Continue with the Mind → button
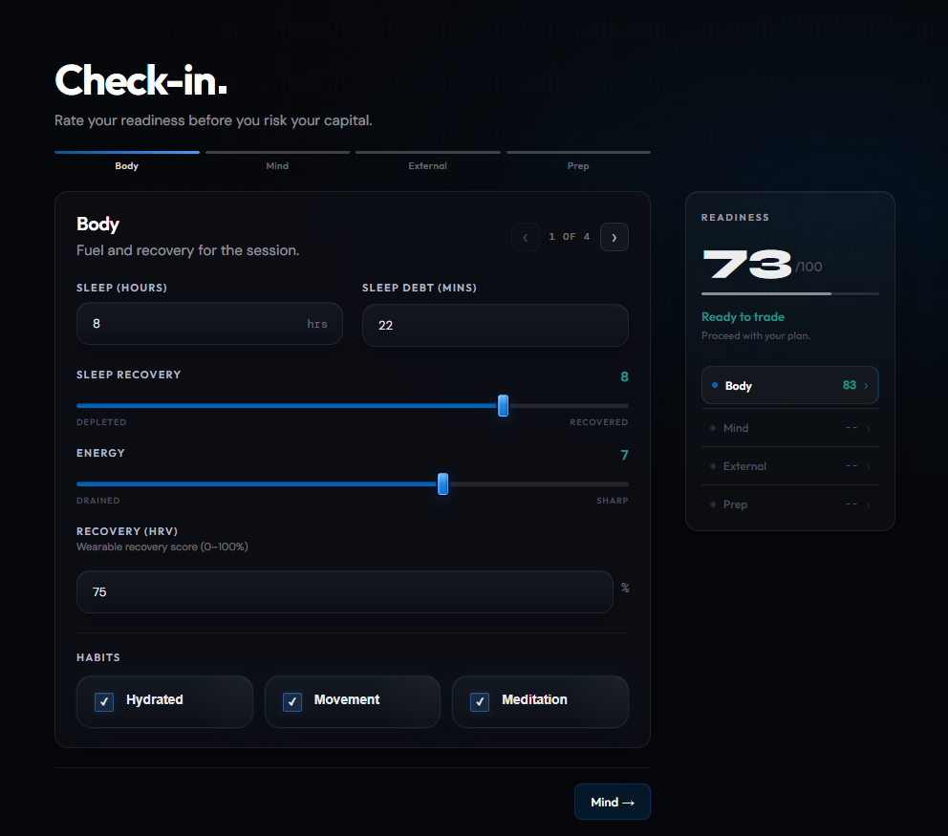The height and width of the screenshot is (836, 948). click(x=613, y=803)
